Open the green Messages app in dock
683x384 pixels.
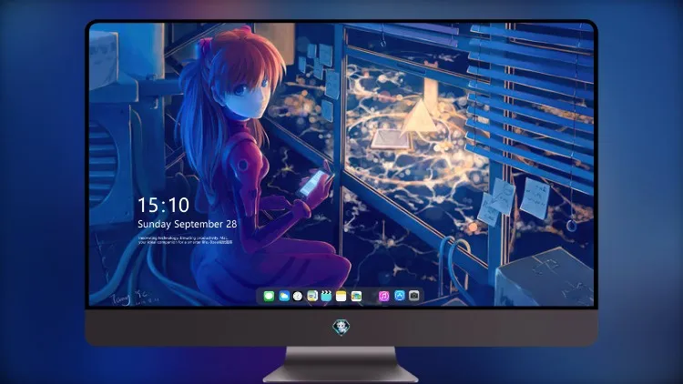tap(269, 297)
